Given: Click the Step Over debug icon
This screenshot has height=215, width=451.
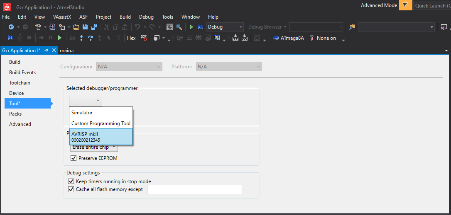Looking at the screenshot, I should point(90,38).
